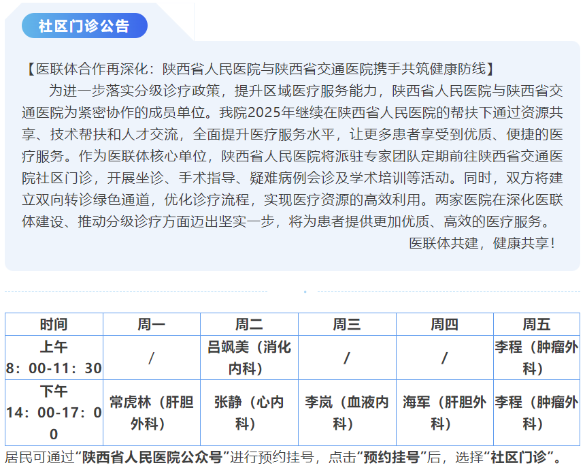
Task: Click the 上午 8:00-11:30 time slot cell
Action: pos(54,358)
